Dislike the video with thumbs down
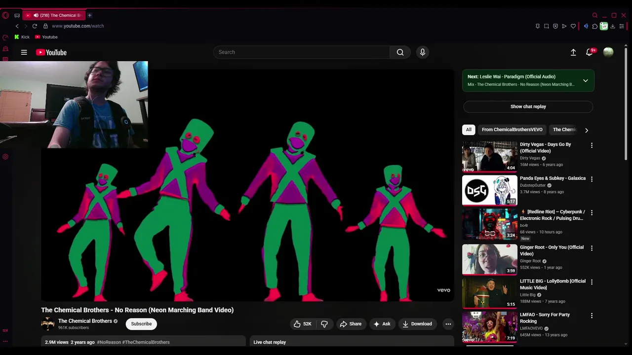Image resolution: width=632 pixels, height=355 pixels. point(324,324)
